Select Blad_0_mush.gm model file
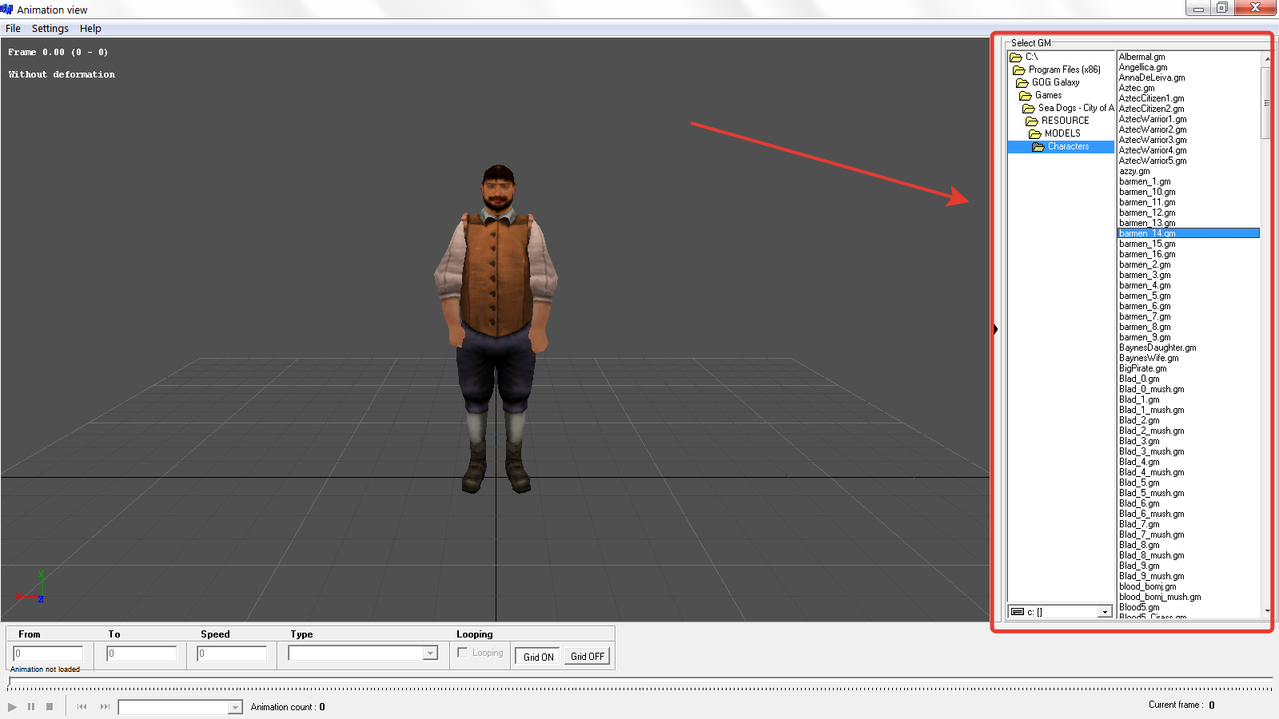Viewport: 1279px width, 719px height. tap(1152, 389)
